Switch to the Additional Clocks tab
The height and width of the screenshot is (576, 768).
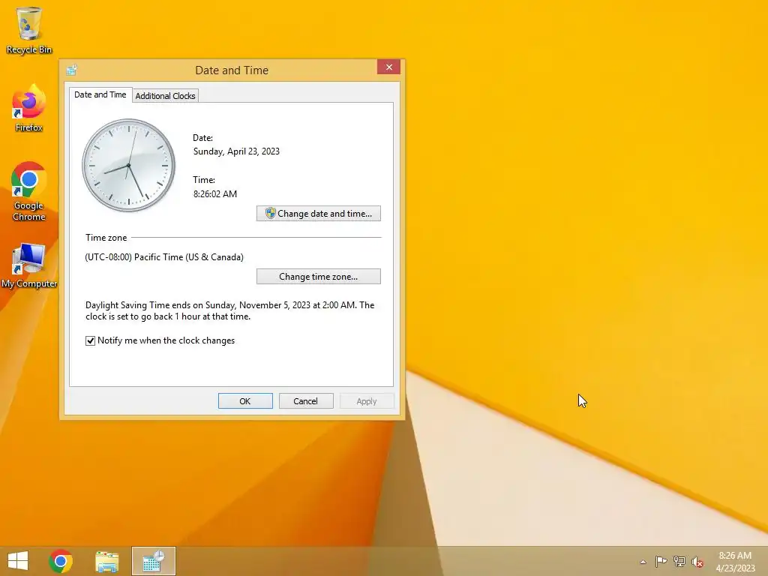[x=166, y=96]
